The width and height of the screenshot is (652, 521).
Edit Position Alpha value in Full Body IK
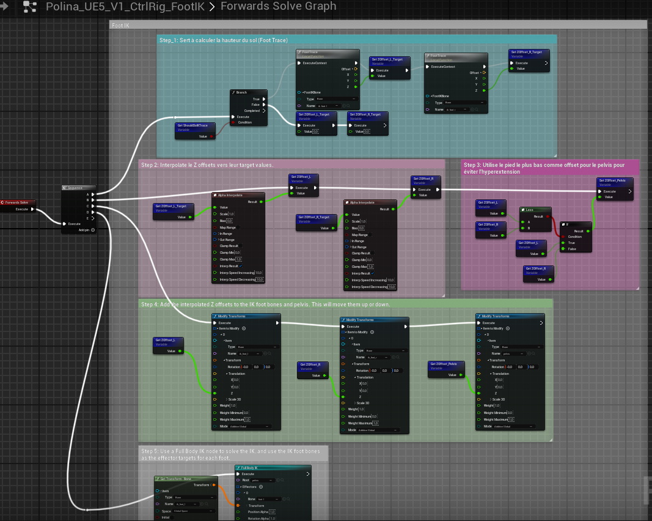273,512
